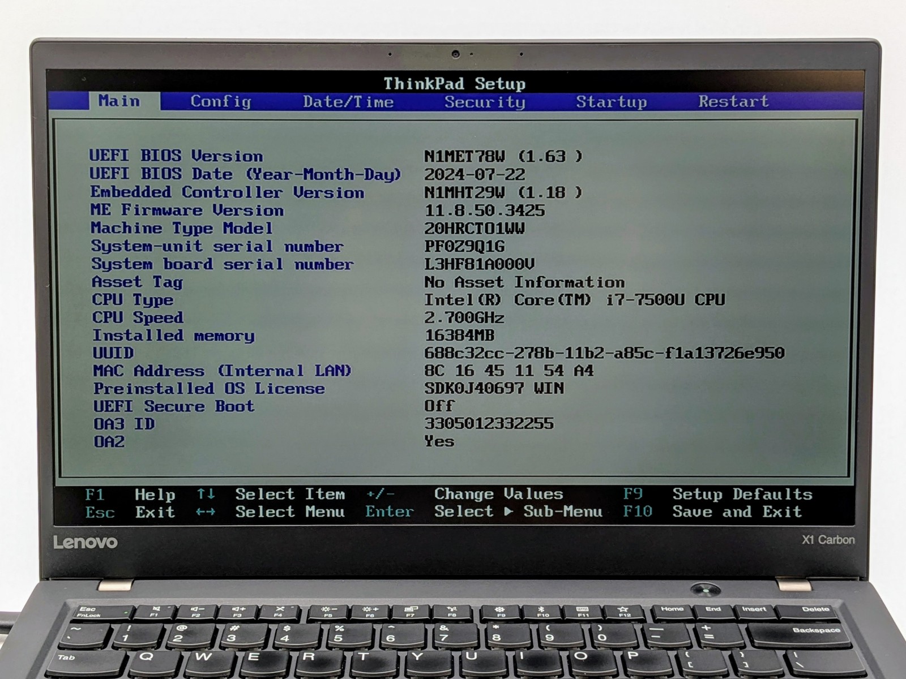Image resolution: width=906 pixels, height=679 pixels.
Task: Select the OA2 label
Action: click(109, 441)
